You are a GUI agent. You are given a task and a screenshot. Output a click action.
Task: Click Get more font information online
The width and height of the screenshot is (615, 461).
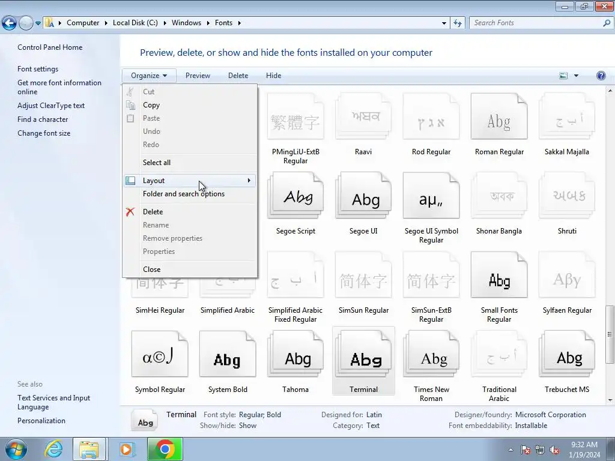pos(59,87)
